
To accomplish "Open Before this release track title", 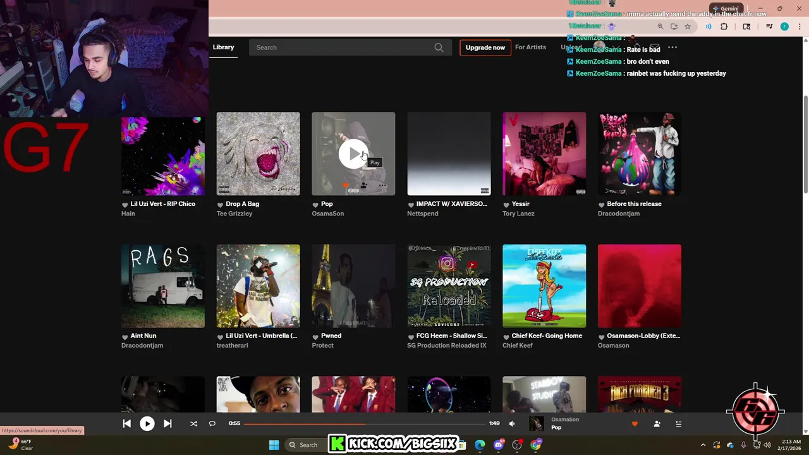I will tap(634, 204).
